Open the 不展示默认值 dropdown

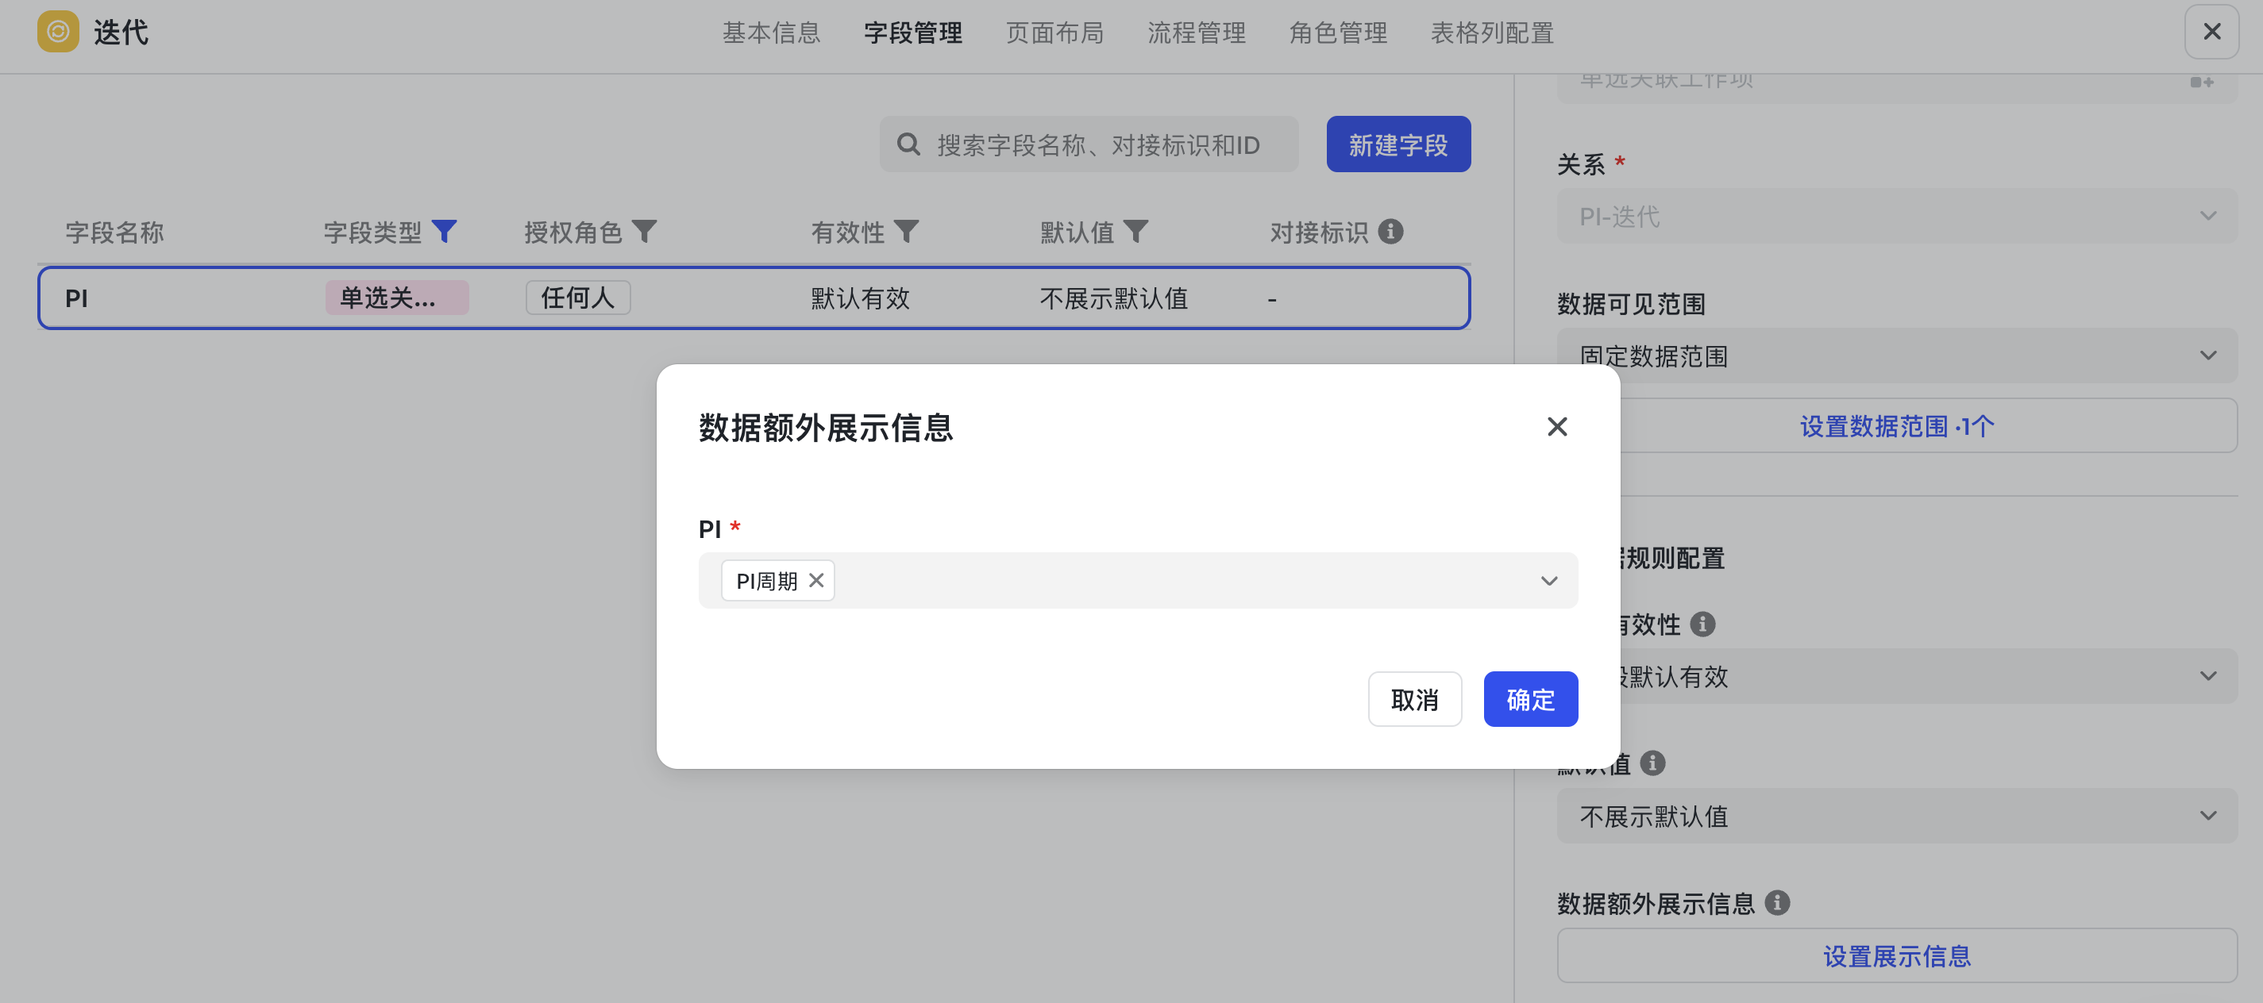click(1897, 816)
